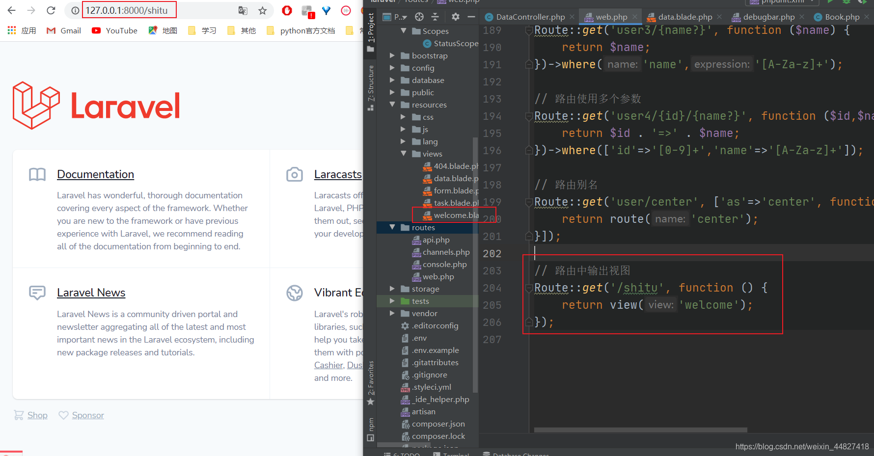Click the site info icon in address bar

(x=75, y=10)
